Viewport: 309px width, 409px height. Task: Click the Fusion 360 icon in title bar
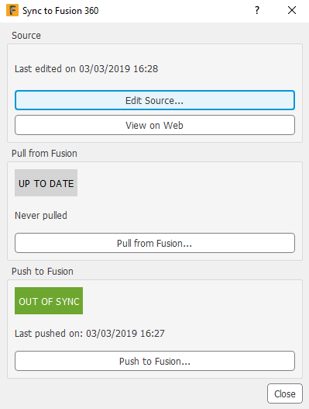click(x=12, y=10)
